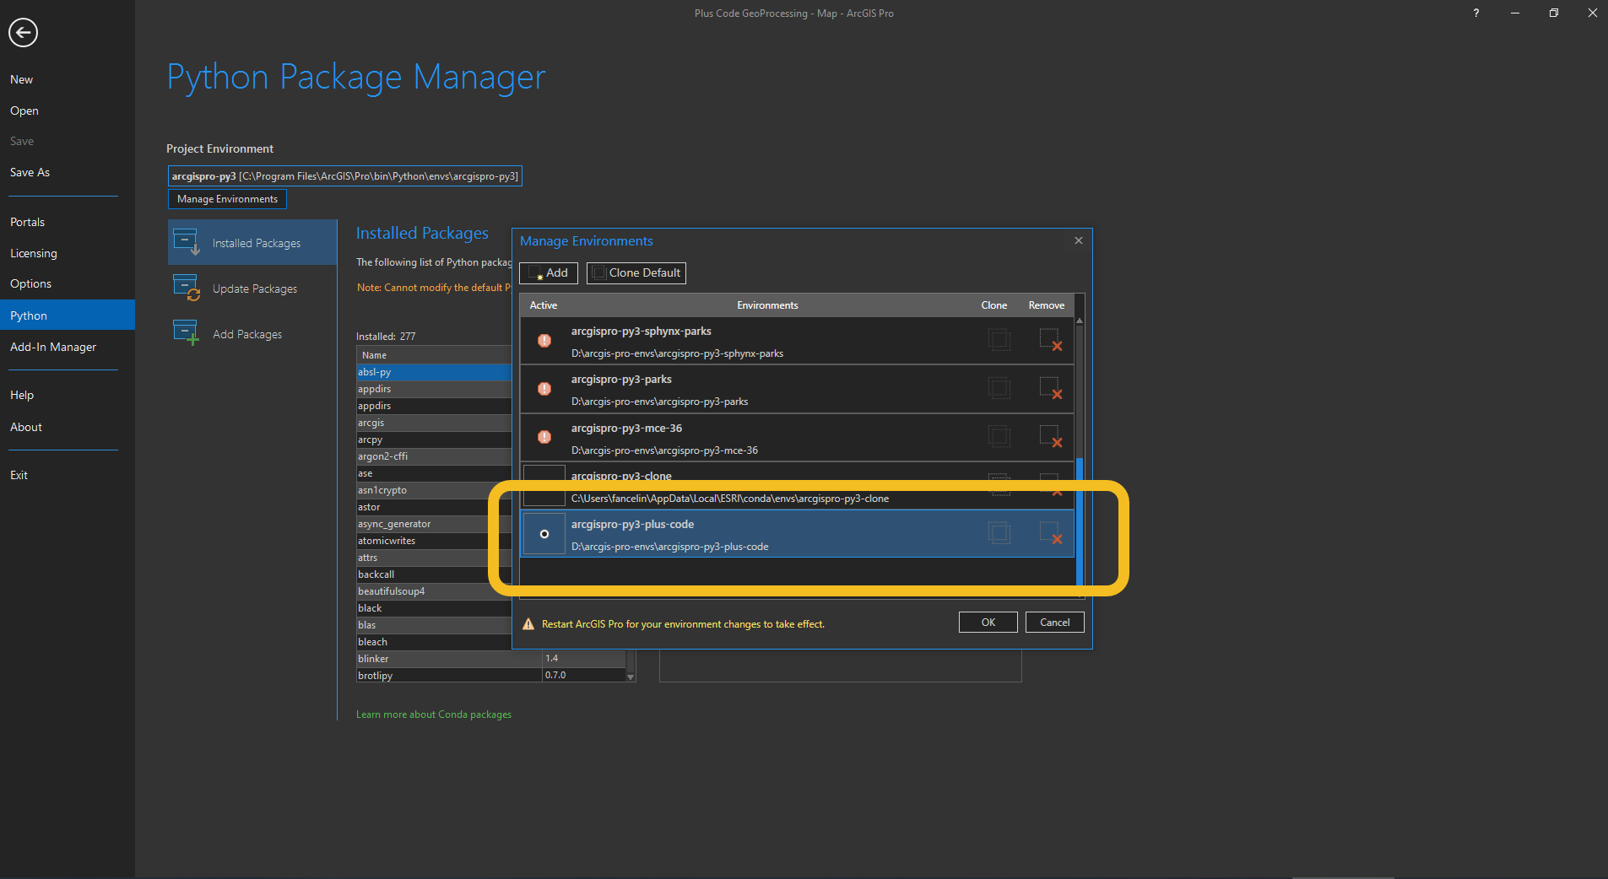The height and width of the screenshot is (879, 1608).
Task: Select the asn1crypto package row
Action: (434, 490)
